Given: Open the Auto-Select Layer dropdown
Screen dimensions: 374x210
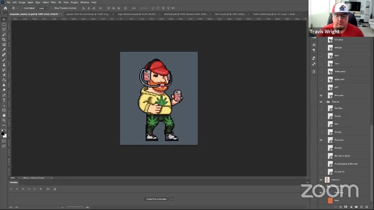Looking at the screenshot, I should tap(43, 8).
